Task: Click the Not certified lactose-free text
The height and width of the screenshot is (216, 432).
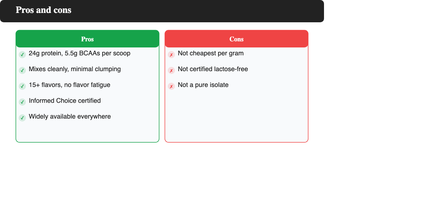Action: click(x=213, y=69)
